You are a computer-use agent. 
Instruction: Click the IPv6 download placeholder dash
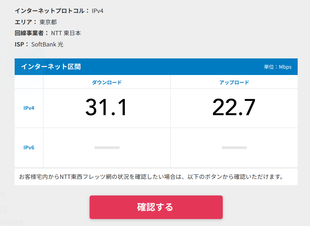107,147
